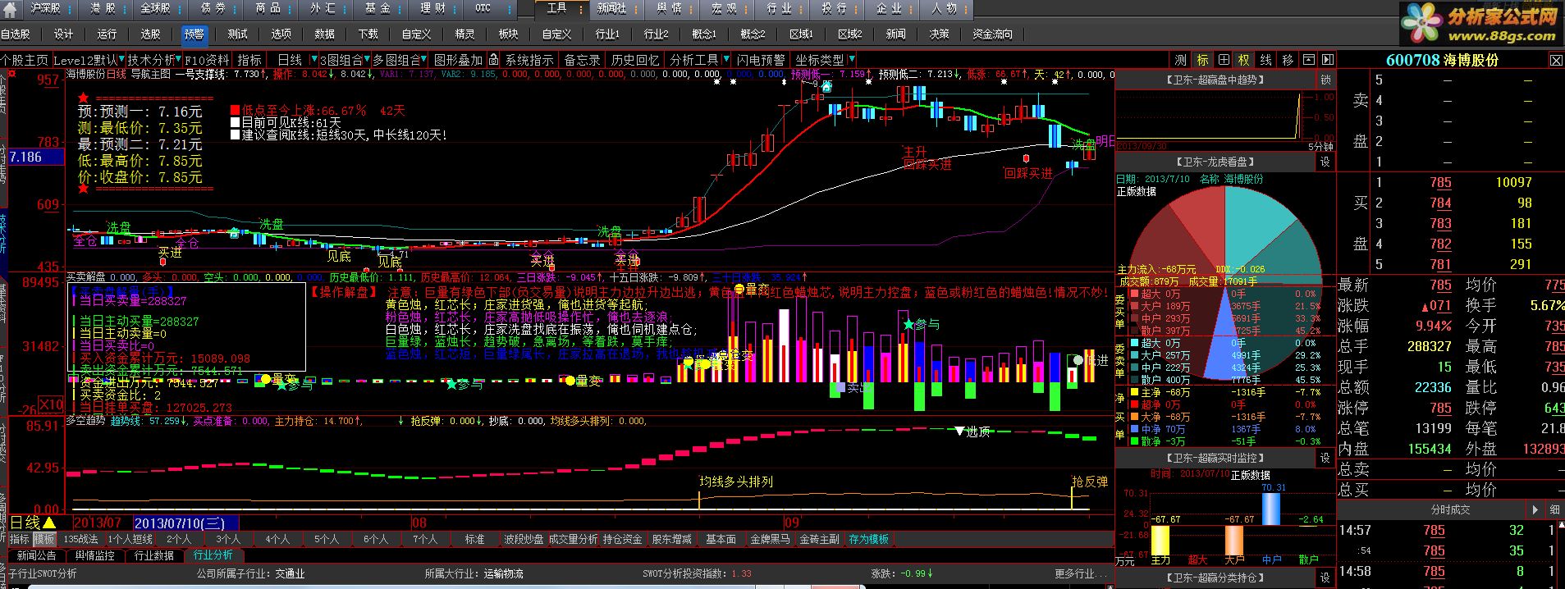This screenshot has width=1565, height=589.
Task: Open 设 settings for 超赢实时监控 panel
Action: click(x=1325, y=459)
